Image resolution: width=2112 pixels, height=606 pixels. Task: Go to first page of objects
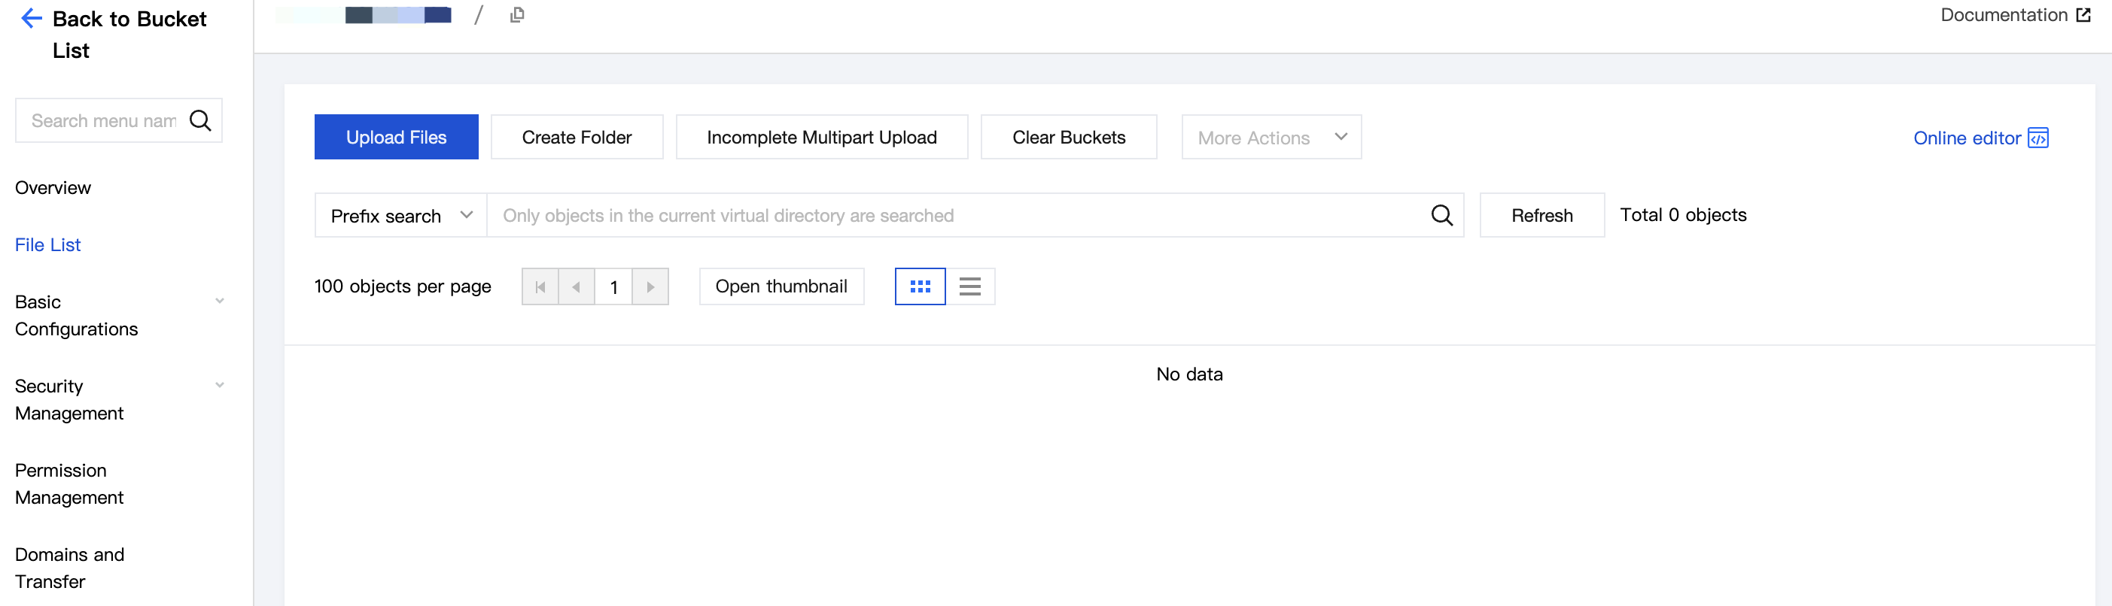tap(540, 287)
